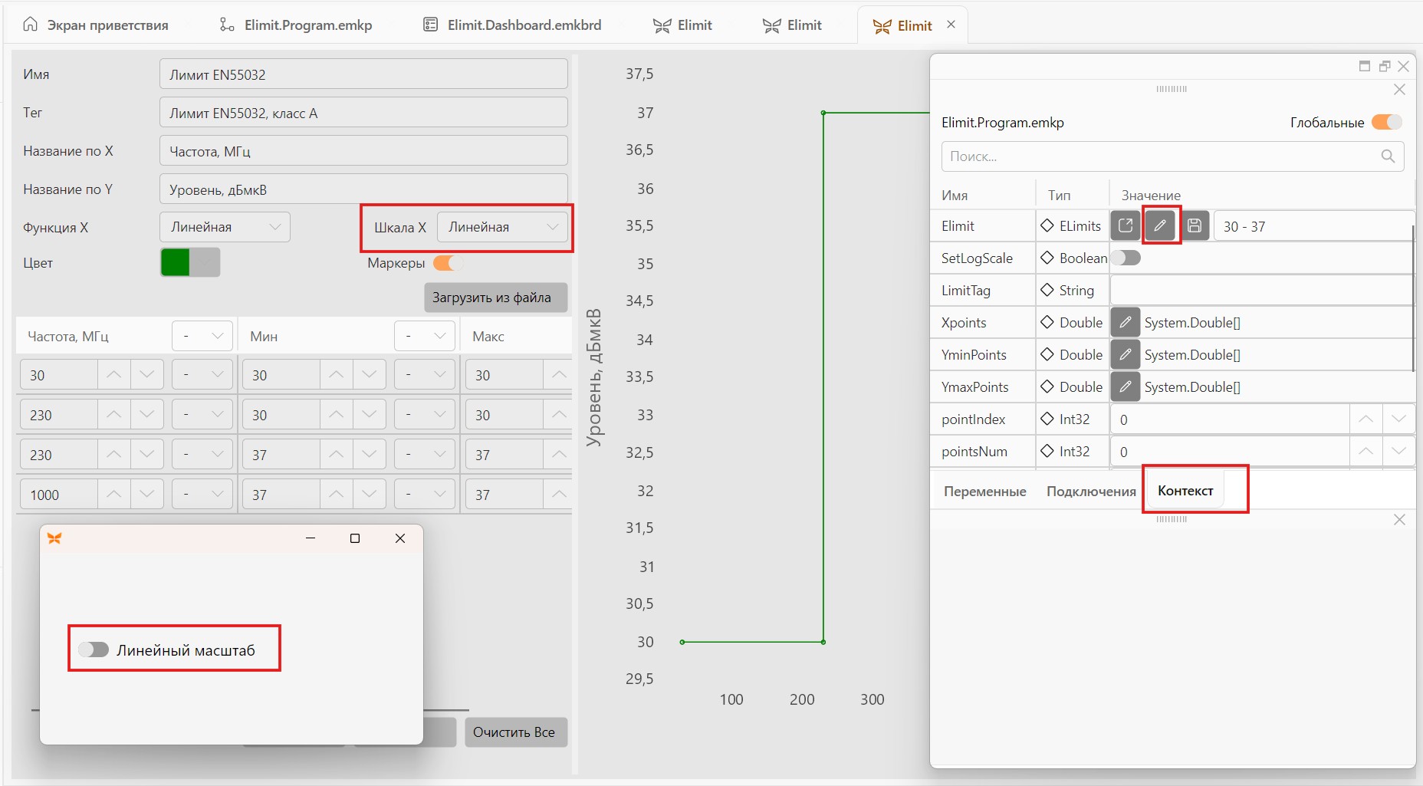Click the green Цвет color swatch
The height and width of the screenshot is (786, 1423).
tap(176, 262)
